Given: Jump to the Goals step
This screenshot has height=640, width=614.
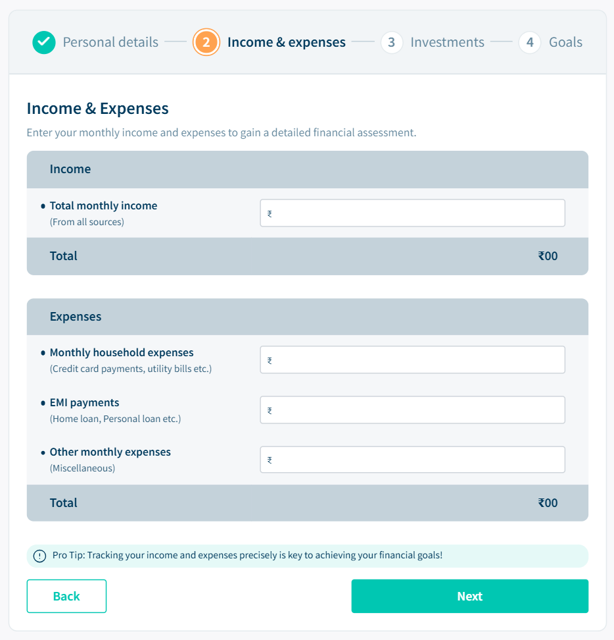Looking at the screenshot, I should coord(565,43).
